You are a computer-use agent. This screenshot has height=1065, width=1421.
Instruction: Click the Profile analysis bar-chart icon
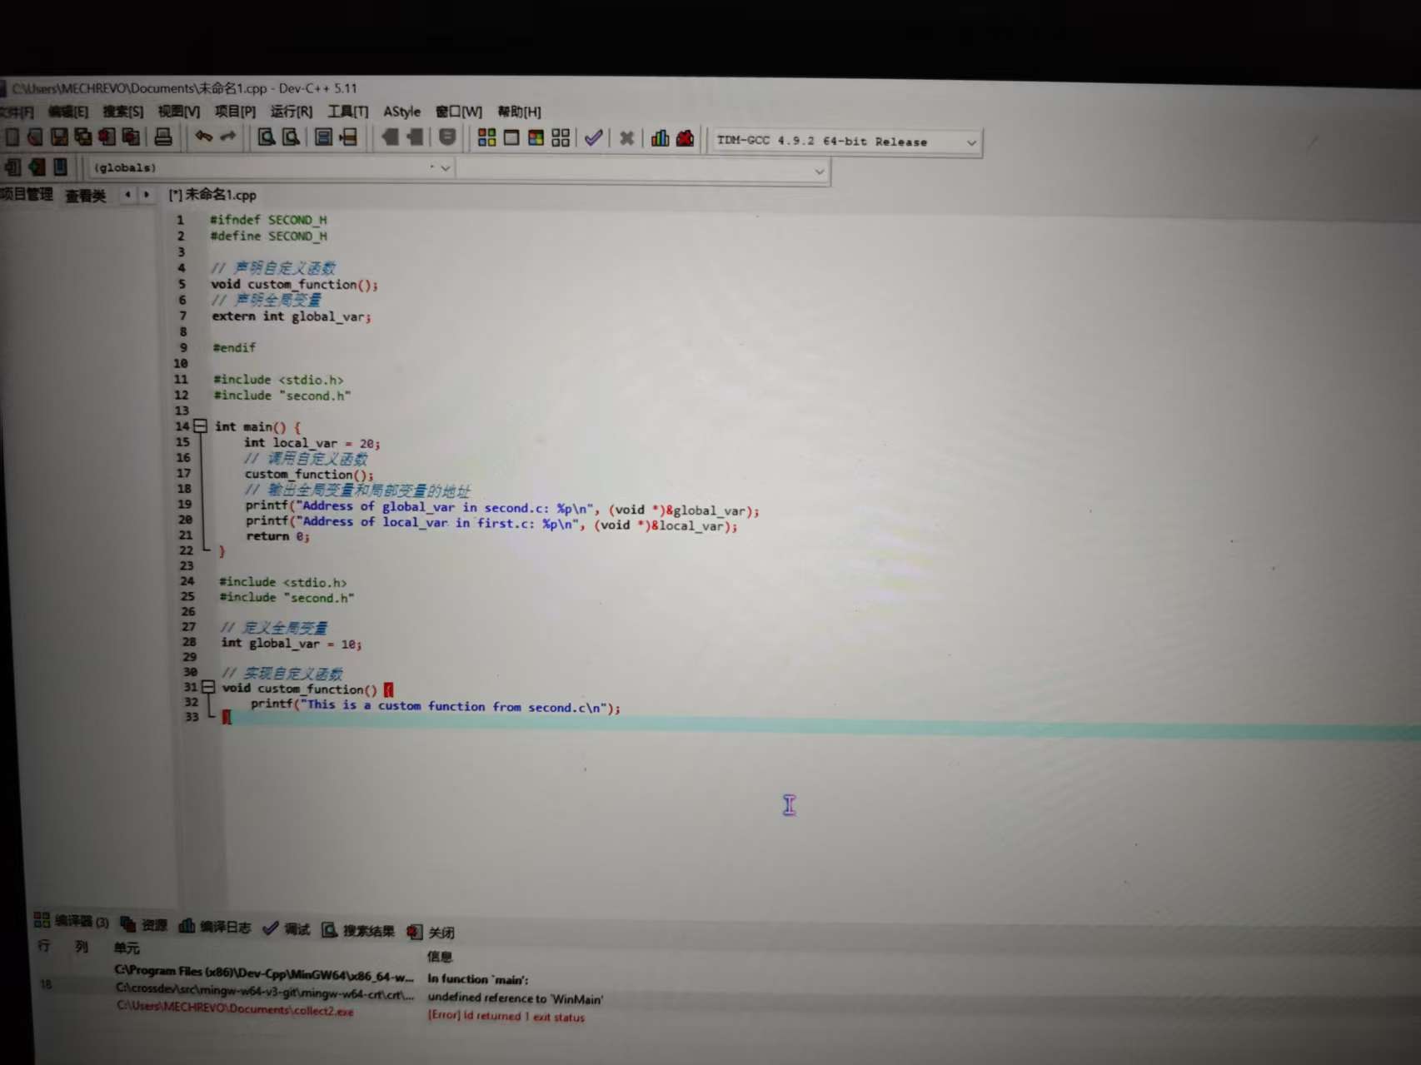pos(661,138)
